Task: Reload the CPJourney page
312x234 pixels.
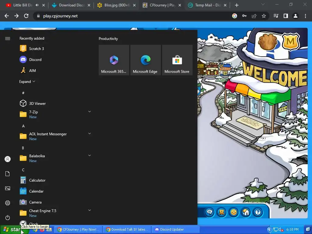Action: point(26,16)
